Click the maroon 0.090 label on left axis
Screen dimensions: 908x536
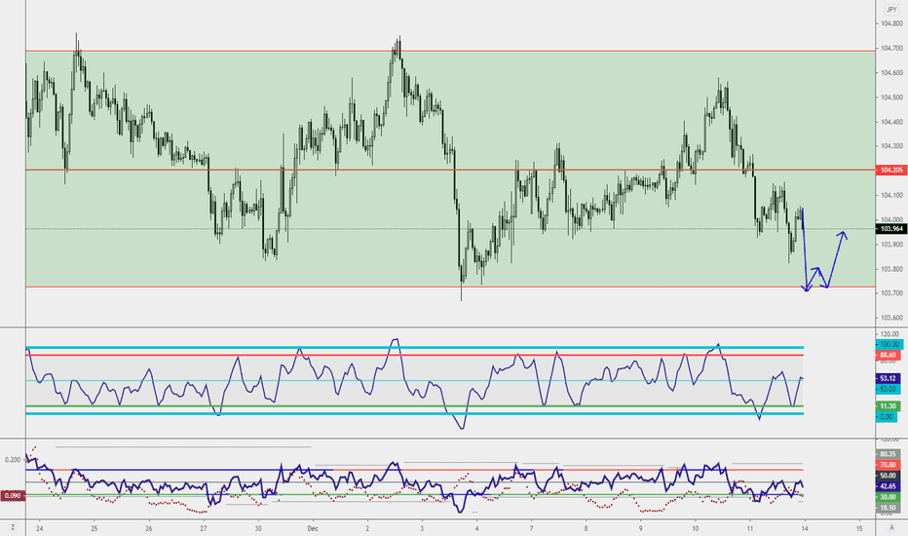[13, 496]
